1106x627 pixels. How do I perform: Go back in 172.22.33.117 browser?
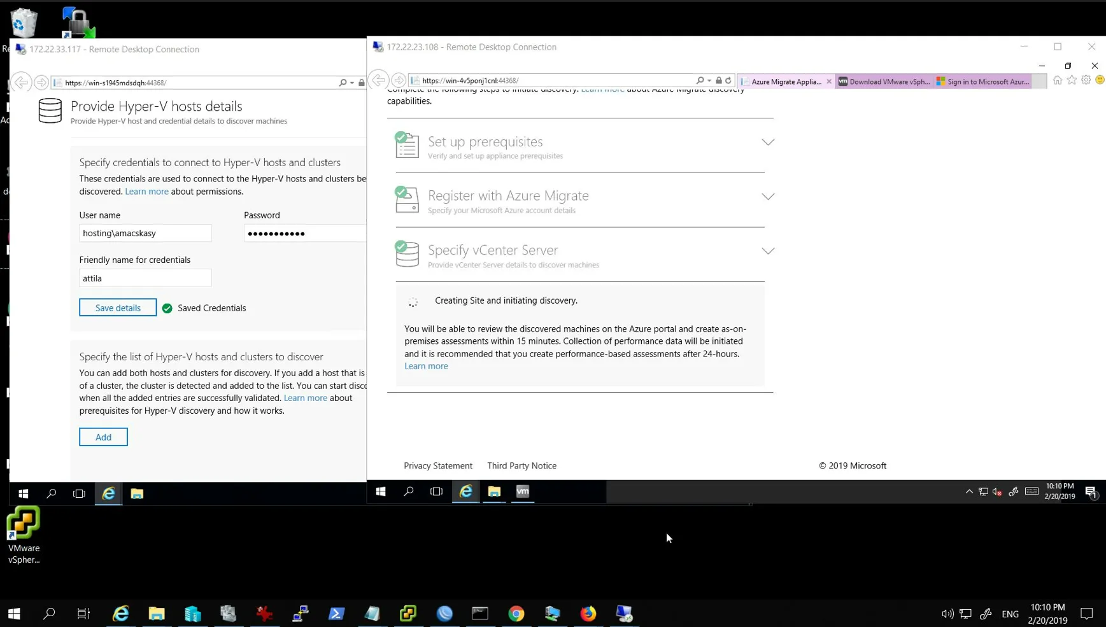pos(21,83)
